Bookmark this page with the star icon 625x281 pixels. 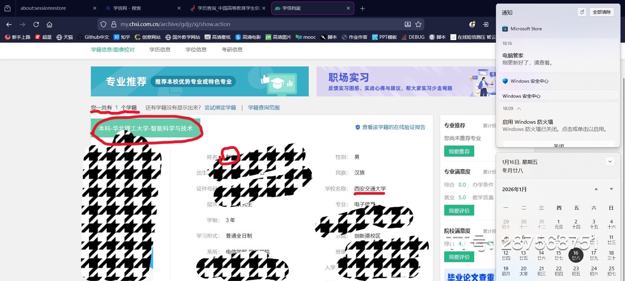pyautogui.click(x=419, y=24)
